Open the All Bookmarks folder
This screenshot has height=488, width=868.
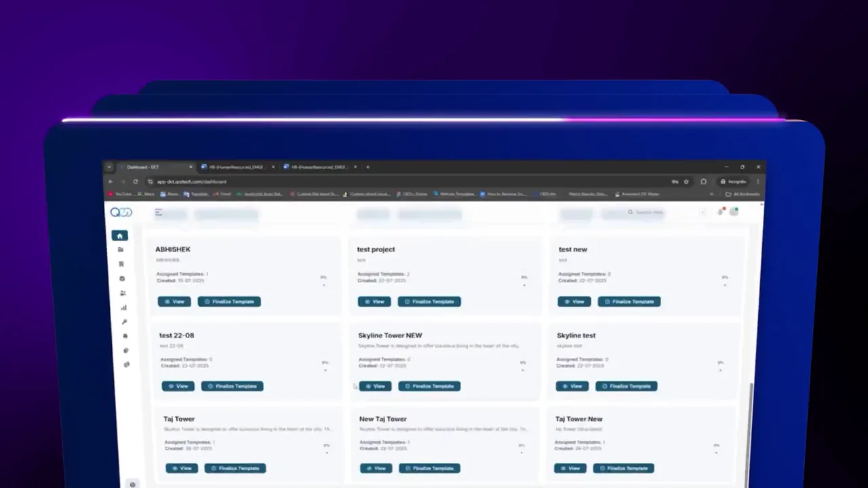coord(744,195)
